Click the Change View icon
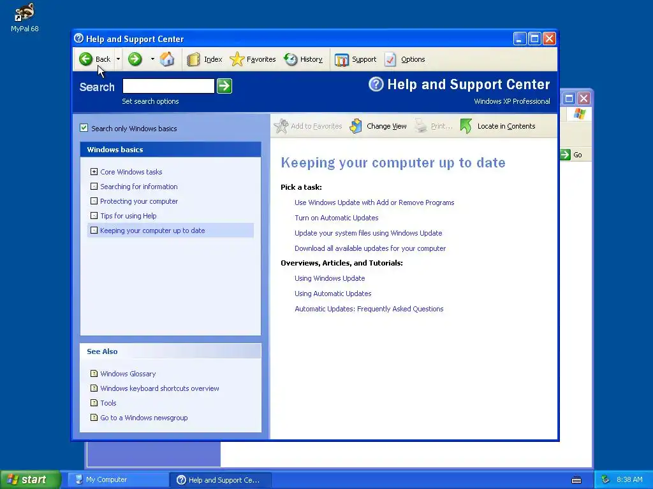 [x=356, y=126]
